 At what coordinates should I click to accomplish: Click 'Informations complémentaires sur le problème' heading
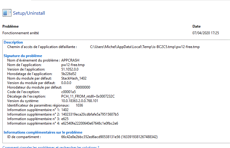43,132
